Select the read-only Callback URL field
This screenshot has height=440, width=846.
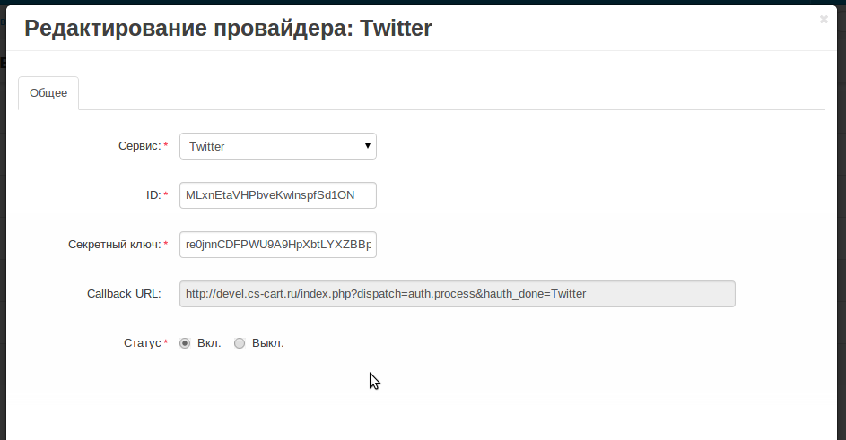[x=457, y=294]
